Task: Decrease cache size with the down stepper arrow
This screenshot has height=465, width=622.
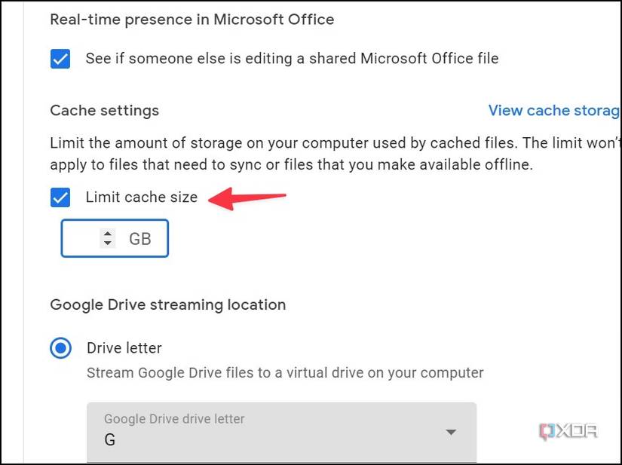Action: 108,243
